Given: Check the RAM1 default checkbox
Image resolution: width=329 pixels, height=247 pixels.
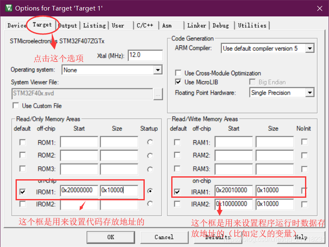Looking at the screenshot, I should [x=177, y=142].
